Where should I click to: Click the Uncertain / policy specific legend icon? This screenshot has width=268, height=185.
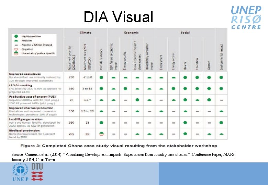(16, 53)
